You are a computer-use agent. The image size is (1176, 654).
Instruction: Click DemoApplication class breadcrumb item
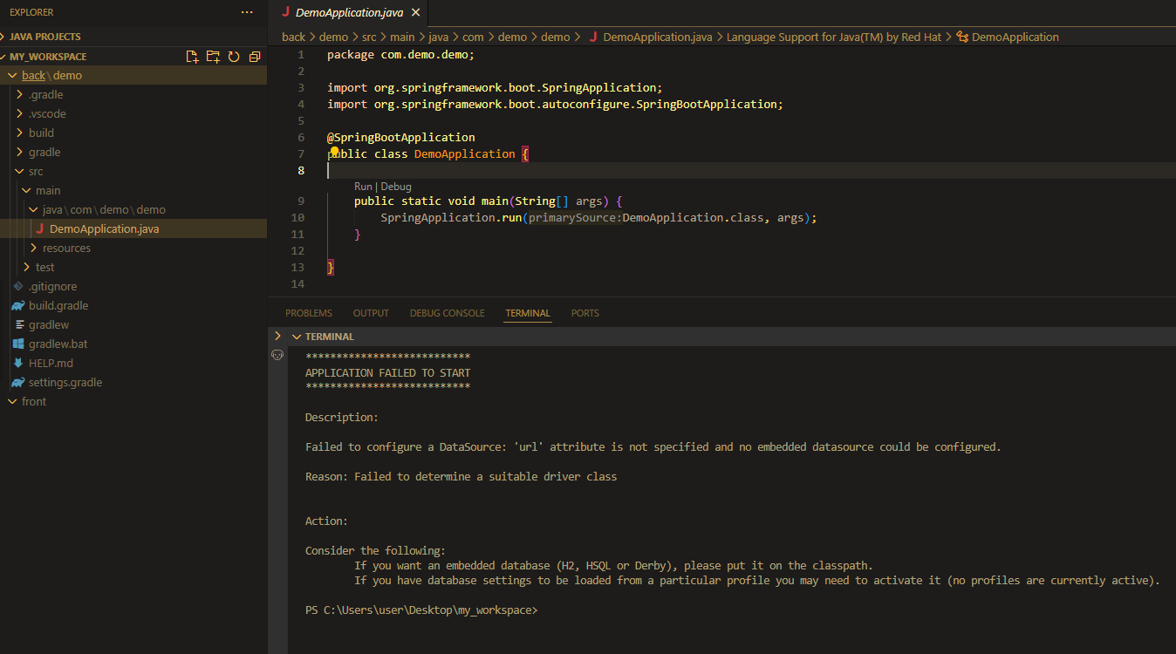pos(1015,37)
